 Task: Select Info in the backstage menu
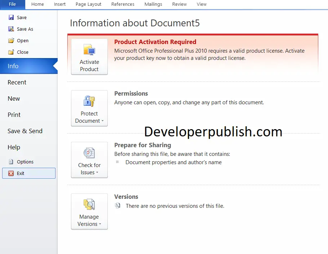[29, 66]
